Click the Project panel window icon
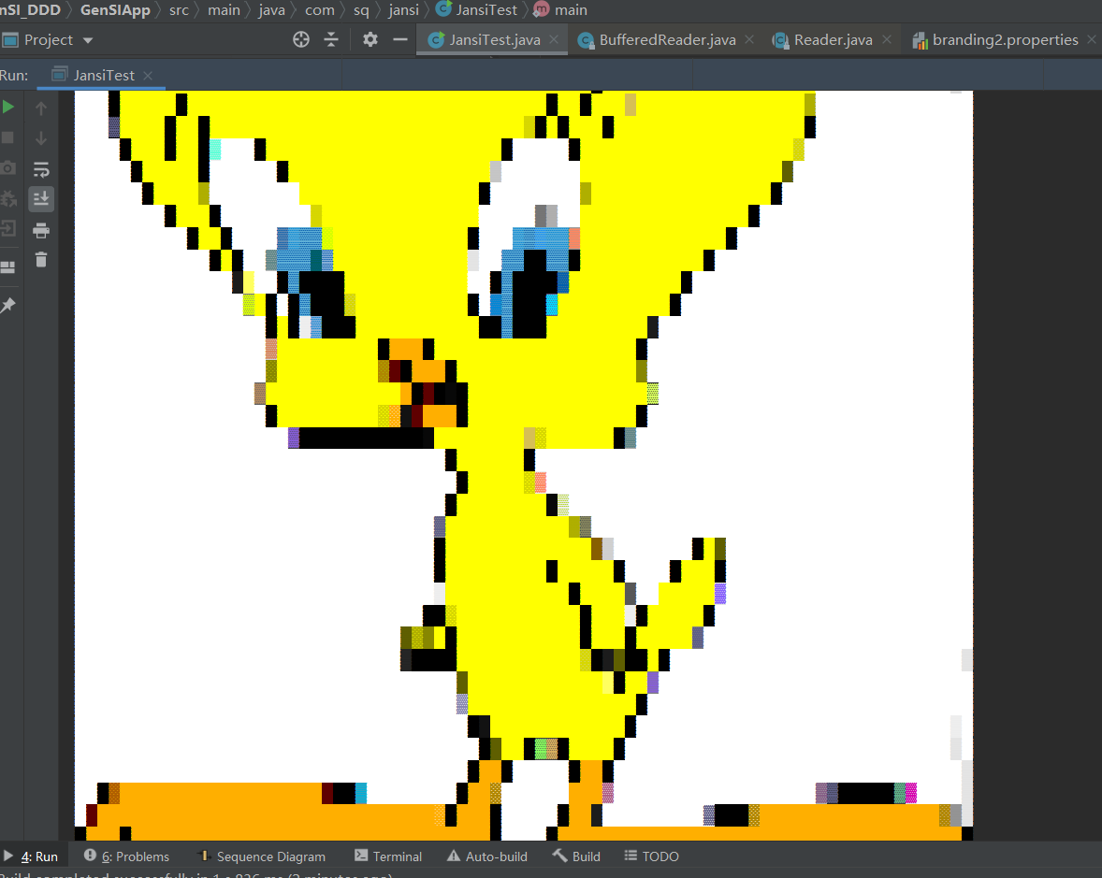The width and height of the screenshot is (1102, 878). tap(10, 40)
